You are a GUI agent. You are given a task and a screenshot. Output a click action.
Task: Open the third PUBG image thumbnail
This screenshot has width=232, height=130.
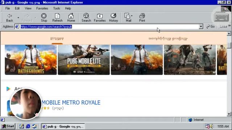click(137, 60)
